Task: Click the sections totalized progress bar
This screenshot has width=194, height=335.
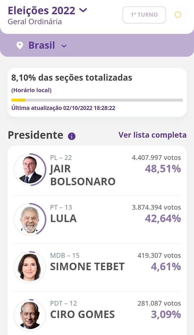Action: pyautogui.click(x=97, y=100)
